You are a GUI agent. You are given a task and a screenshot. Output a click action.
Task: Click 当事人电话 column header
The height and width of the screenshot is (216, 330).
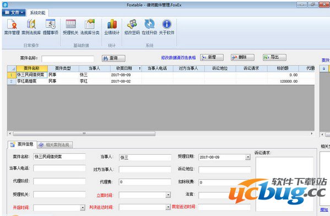(x=158, y=68)
